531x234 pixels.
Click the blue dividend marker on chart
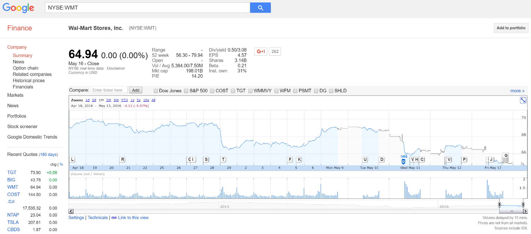(x=403, y=161)
